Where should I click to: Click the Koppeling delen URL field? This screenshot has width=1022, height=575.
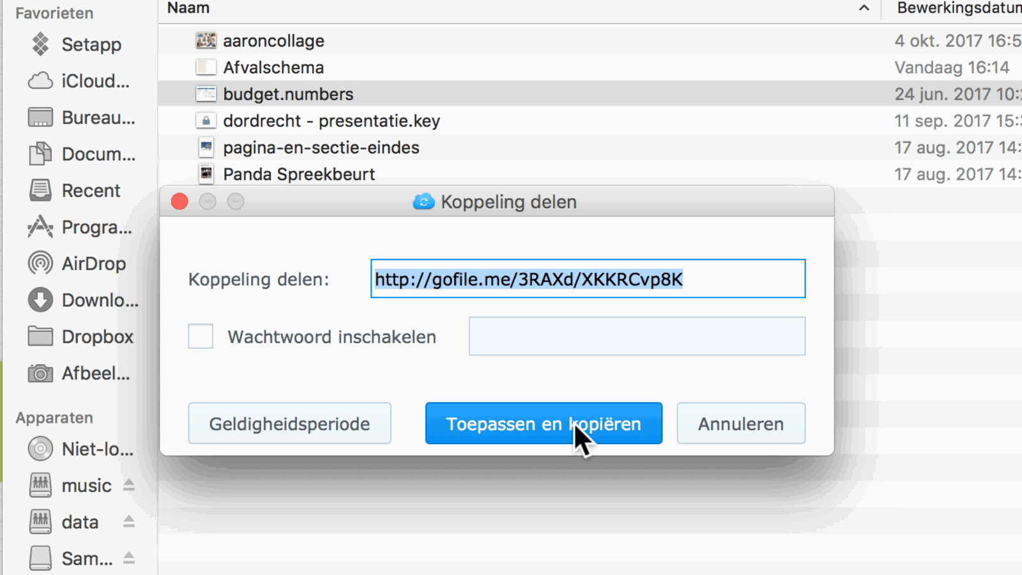588,279
